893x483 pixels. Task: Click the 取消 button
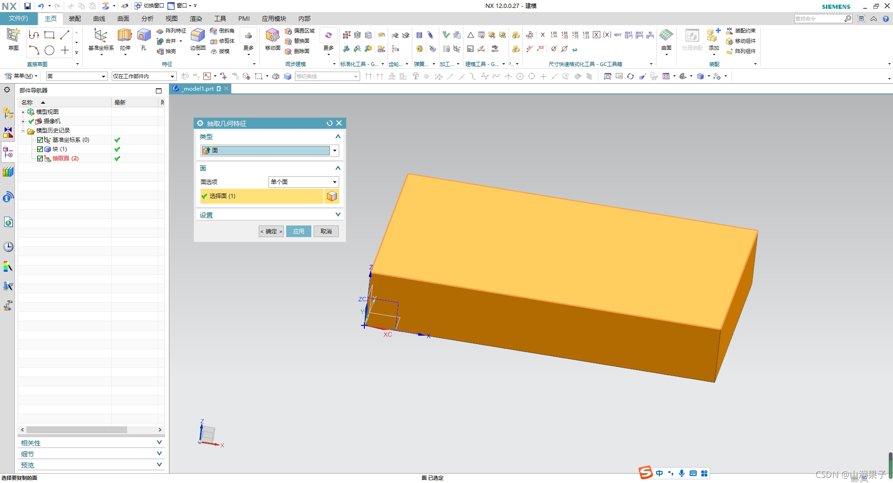(x=326, y=232)
